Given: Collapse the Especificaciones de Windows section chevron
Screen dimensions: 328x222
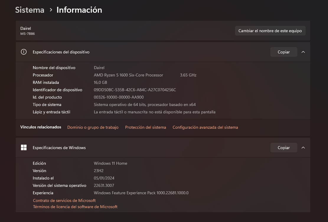Looking at the screenshot, I should point(303,148).
